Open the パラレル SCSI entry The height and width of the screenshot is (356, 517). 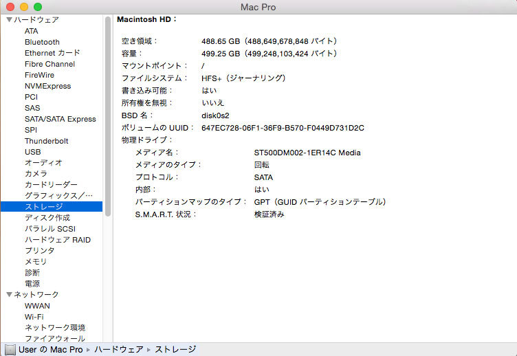[50, 229]
